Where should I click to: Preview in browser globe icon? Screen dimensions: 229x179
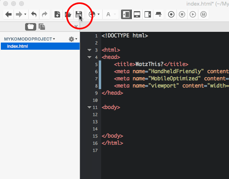click(92, 14)
